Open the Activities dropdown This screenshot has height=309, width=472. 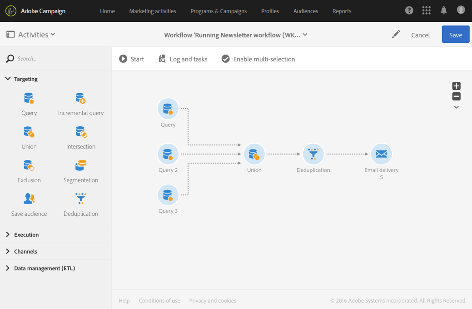pyautogui.click(x=37, y=35)
